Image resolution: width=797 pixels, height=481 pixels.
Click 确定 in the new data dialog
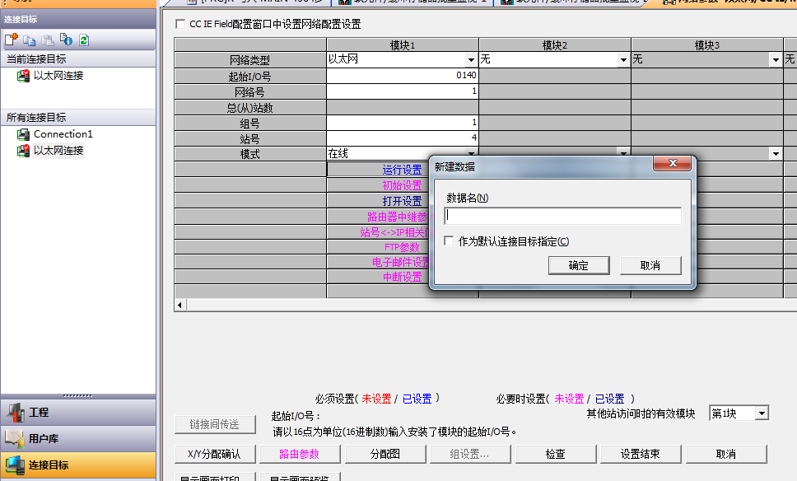[x=578, y=265]
